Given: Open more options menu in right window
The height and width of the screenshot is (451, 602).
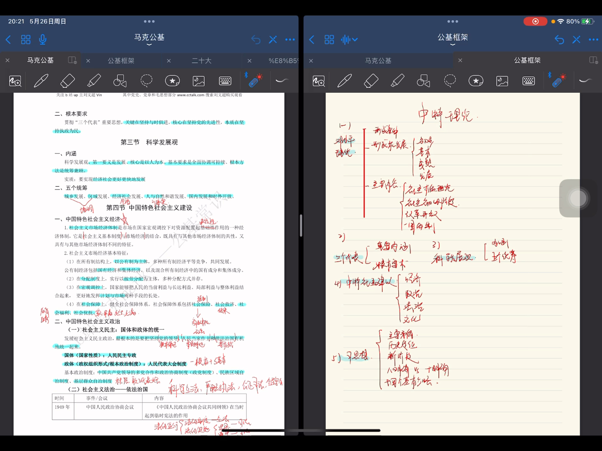Looking at the screenshot, I should tap(593, 40).
